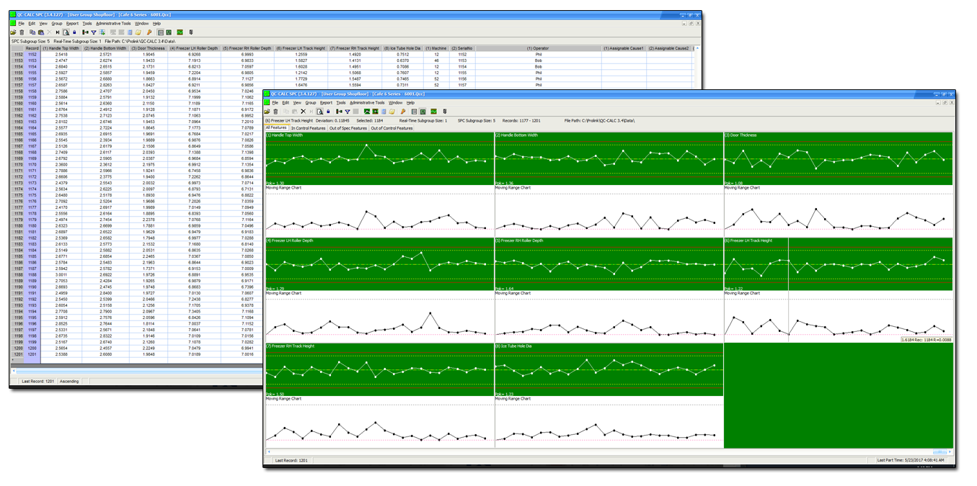This screenshot has height=486, width=977.
Task: Paste data using the paste toolbar icon
Action: click(x=41, y=32)
